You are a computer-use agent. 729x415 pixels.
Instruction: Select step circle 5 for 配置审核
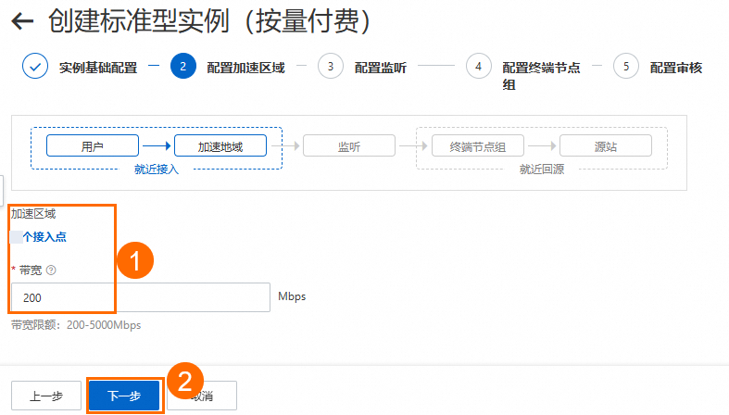click(x=626, y=66)
